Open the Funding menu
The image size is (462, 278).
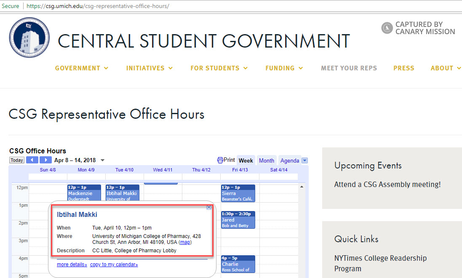tap(284, 68)
